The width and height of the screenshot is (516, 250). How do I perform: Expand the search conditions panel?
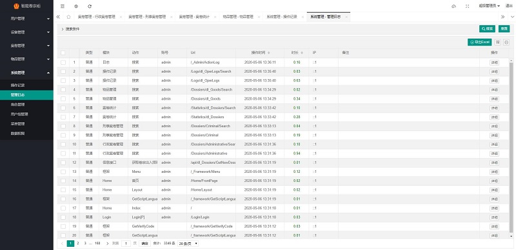click(70, 29)
